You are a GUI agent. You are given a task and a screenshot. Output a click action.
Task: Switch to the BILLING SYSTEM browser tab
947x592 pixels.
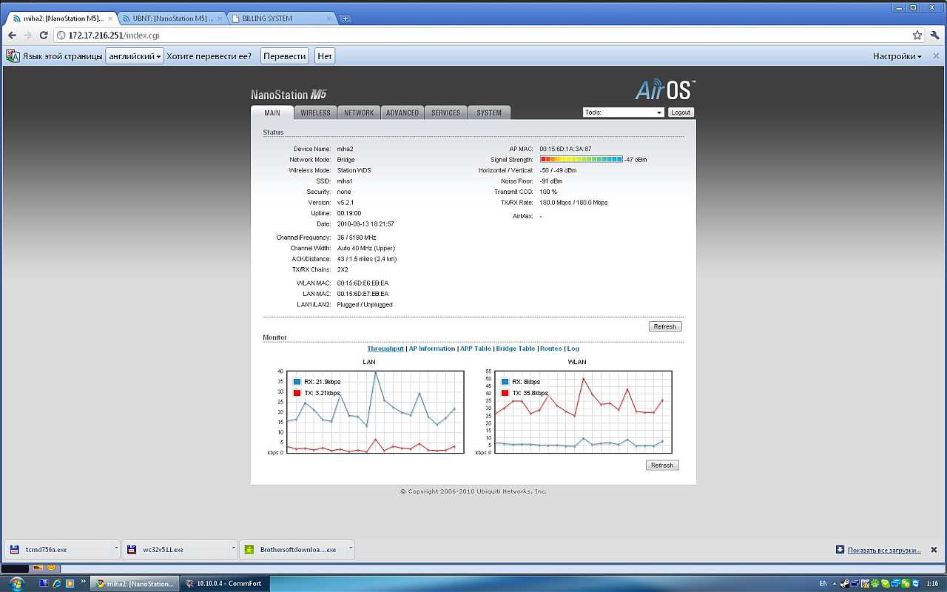(283, 18)
